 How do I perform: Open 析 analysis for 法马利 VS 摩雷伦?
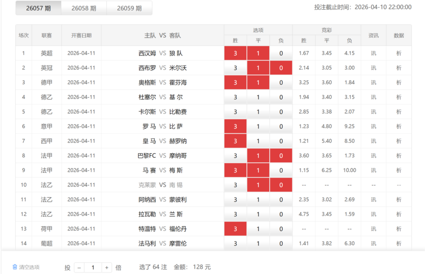(399, 243)
